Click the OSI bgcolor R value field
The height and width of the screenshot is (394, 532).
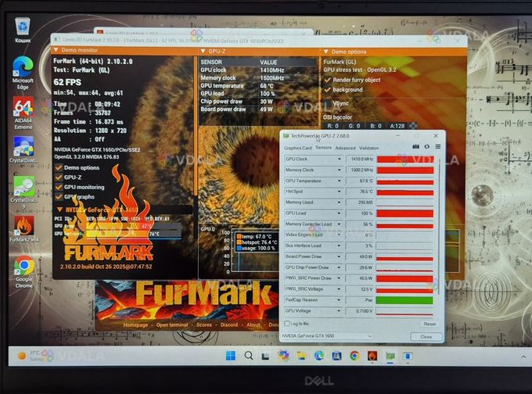332,126
